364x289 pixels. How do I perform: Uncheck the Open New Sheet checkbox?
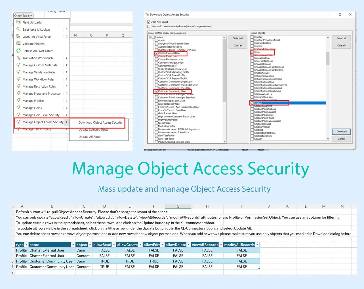149,22
